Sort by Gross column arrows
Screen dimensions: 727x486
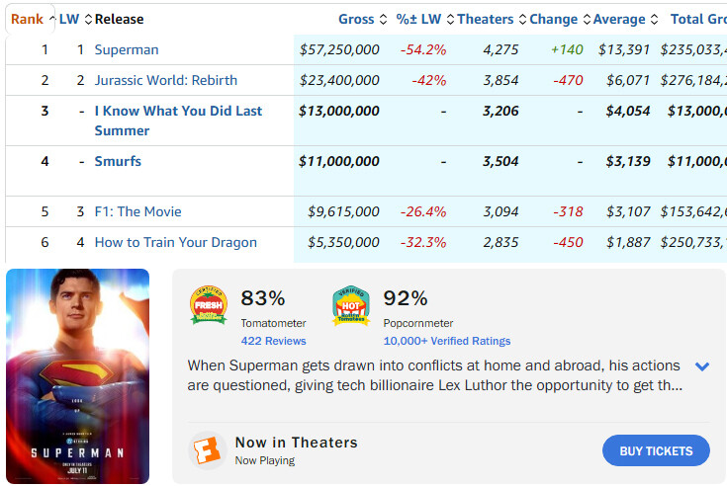click(x=383, y=20)
